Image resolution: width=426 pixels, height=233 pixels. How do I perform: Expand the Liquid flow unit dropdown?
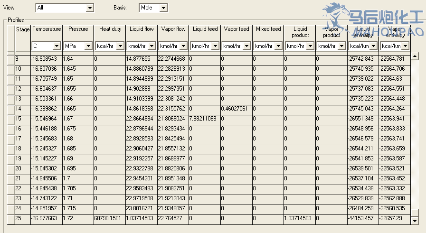(x=151, y=46)
